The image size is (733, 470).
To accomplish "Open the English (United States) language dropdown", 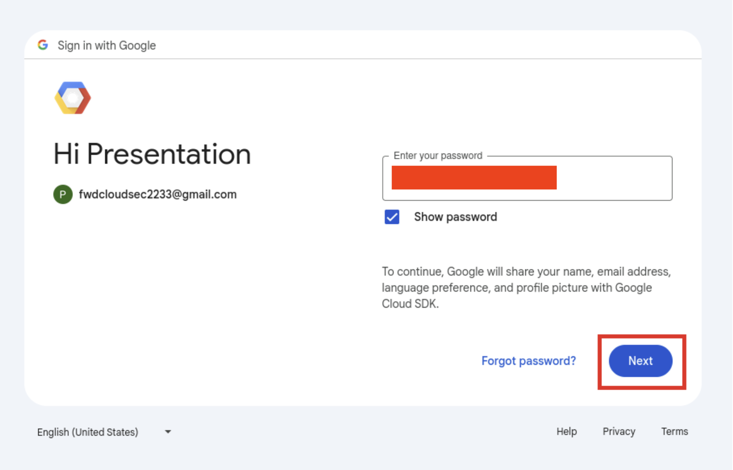I will tap(88, 432).
